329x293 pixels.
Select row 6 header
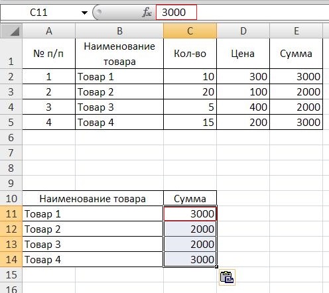tap(11, 137)
